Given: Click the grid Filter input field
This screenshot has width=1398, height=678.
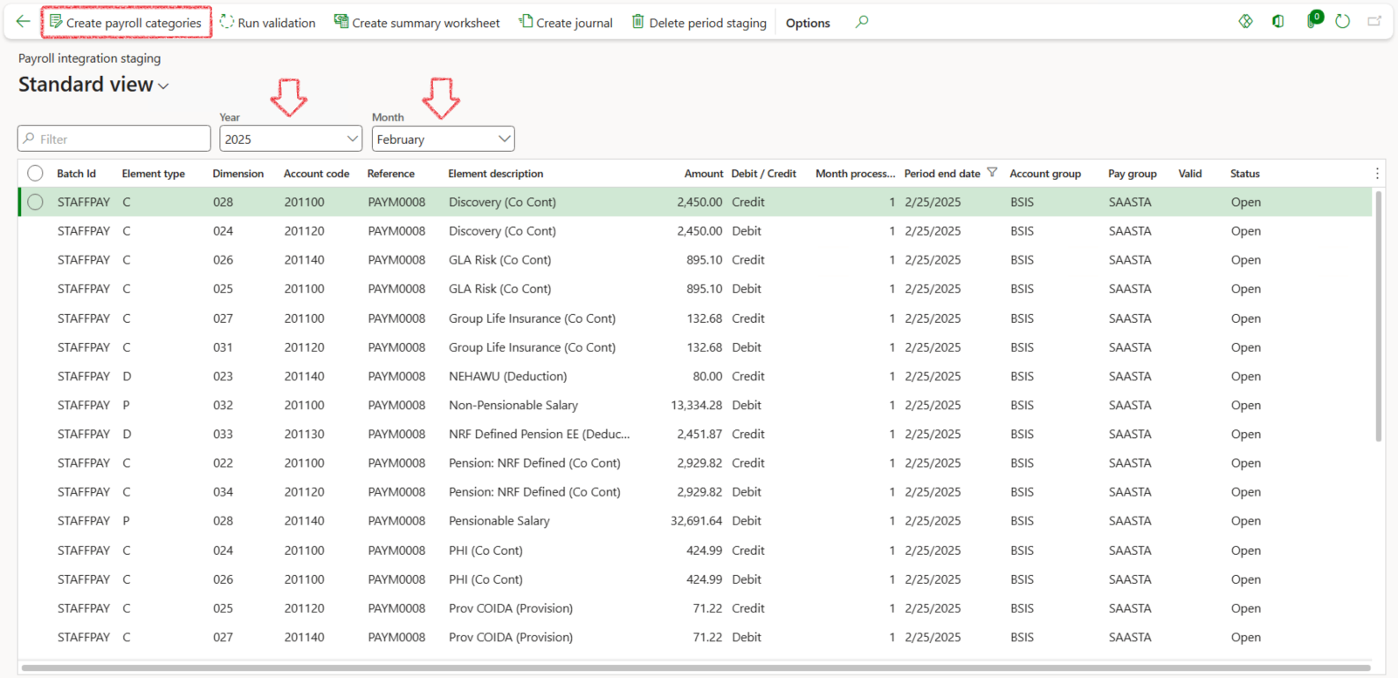Looking at the screenshot, I should pos(114,139).
